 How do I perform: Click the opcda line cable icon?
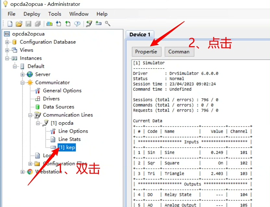45,123
